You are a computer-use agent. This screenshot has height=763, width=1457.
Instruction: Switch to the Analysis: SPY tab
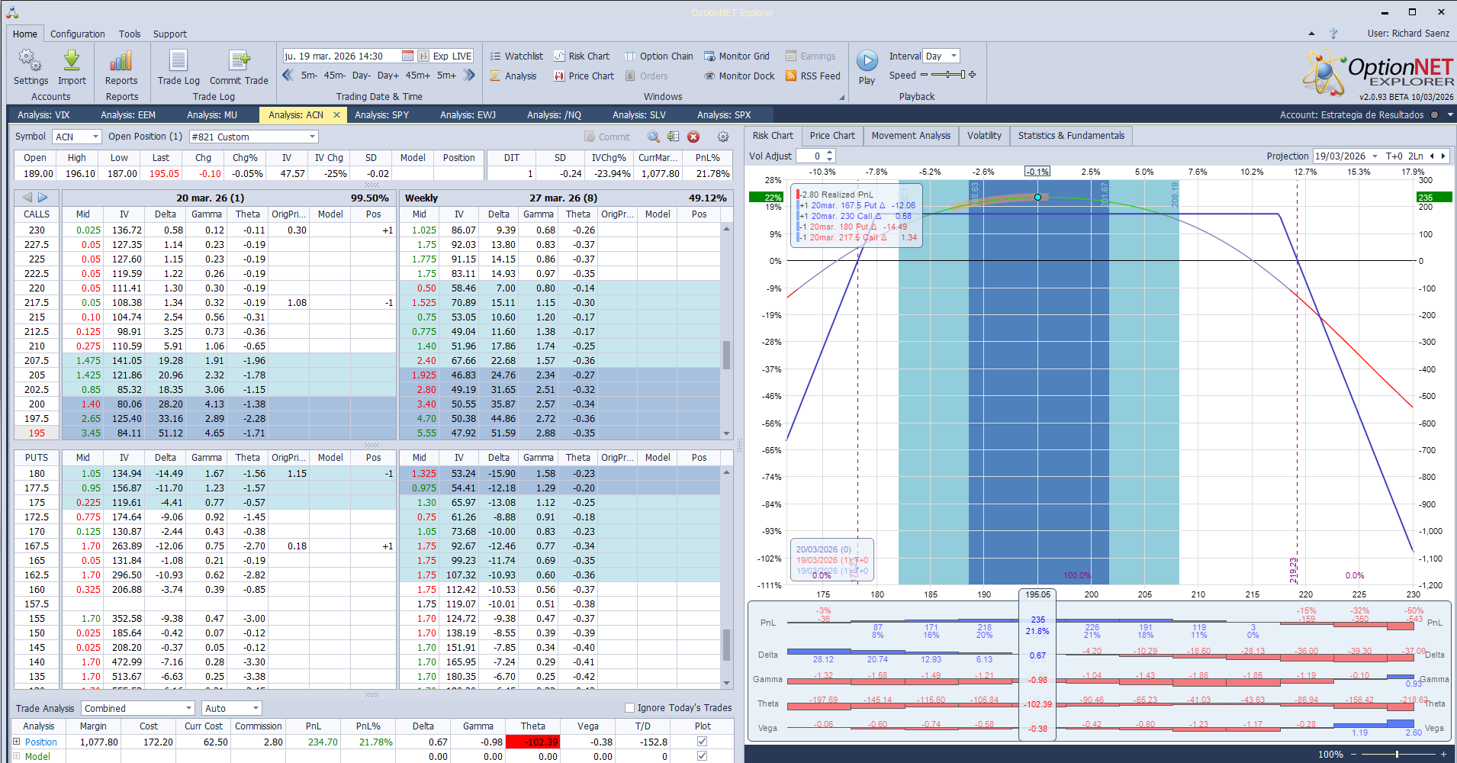382,115
